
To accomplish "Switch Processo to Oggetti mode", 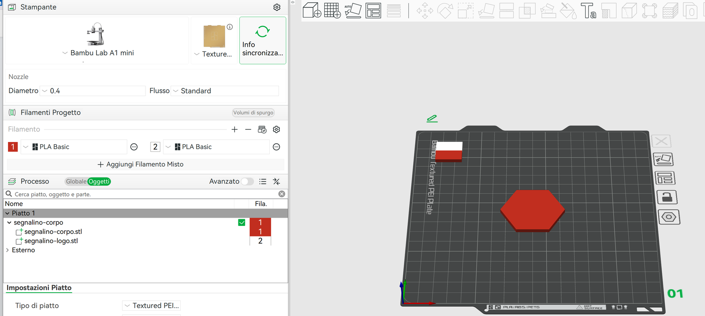I will [x=99, y=182].
